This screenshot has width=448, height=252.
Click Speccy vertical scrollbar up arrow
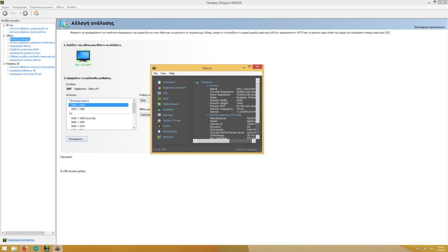coord(258,80)
